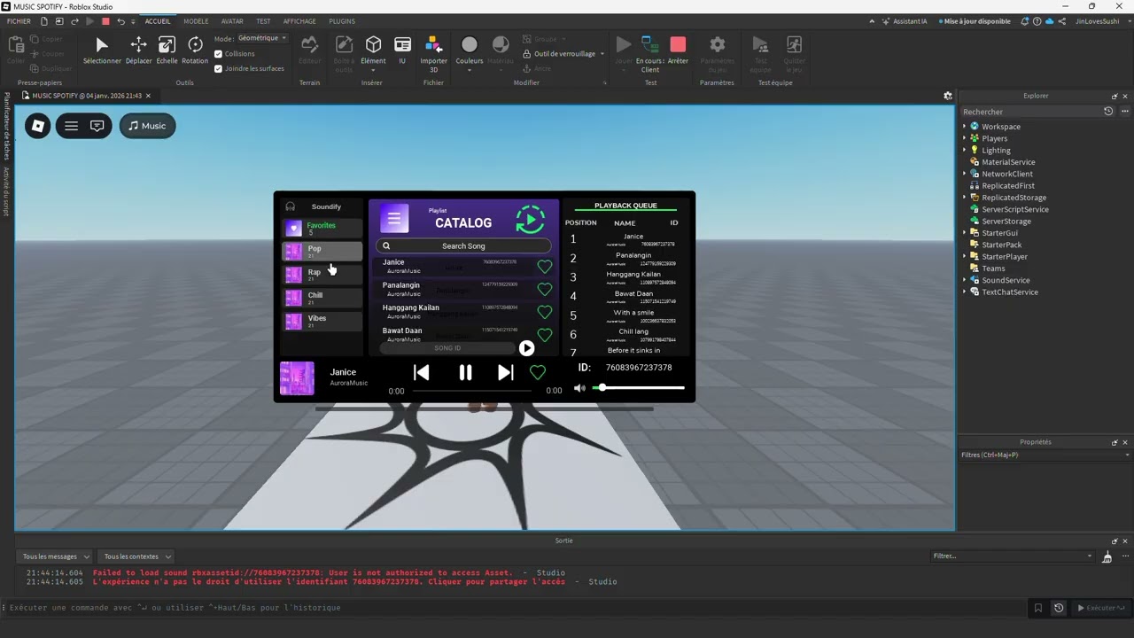Image resolution: width=1134 pixels, height=638 pixels.
Task: Toggle the heart on the now-playing bar
Action: click(538, 372)
